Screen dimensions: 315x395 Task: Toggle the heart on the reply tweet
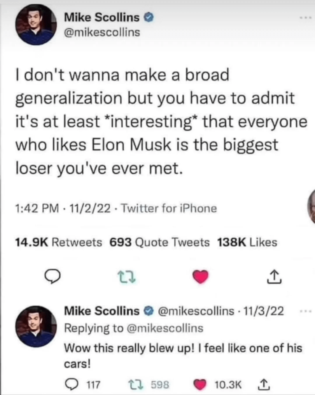[x=199, y=385]
